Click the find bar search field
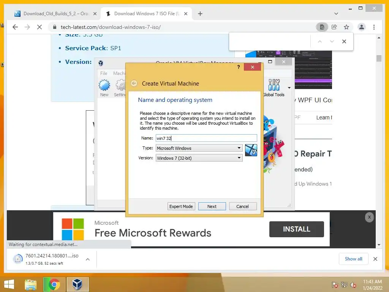This screenshot has width=389, height=292. [x=270, y=41]
